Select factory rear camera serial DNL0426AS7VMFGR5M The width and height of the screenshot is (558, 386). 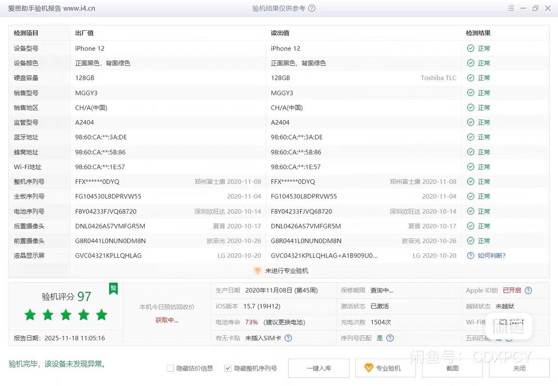click(x=110, y=226)
